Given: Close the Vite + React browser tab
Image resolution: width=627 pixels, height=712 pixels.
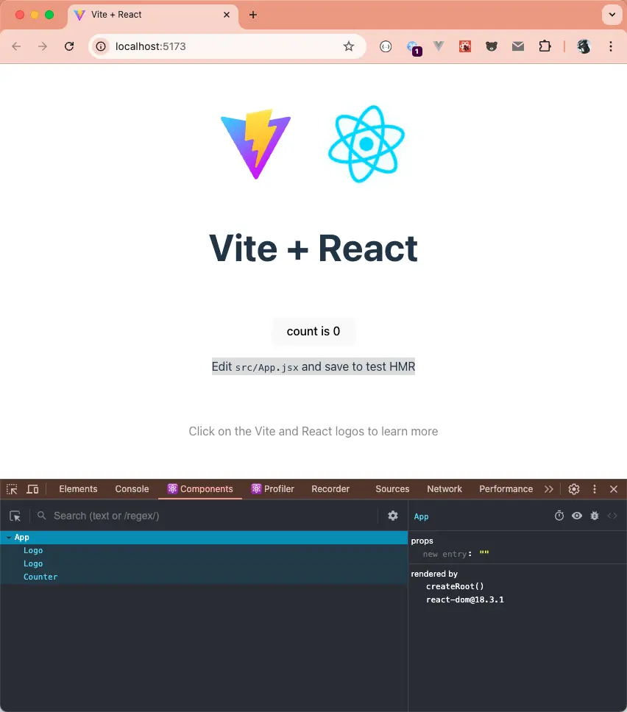Looking at the screenshot, I should (227, 15).
